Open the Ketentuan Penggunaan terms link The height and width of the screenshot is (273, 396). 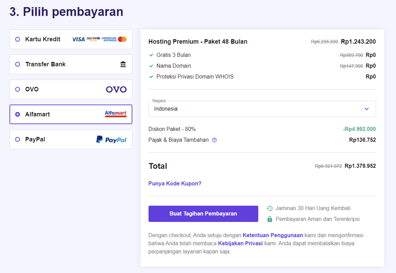273,235
